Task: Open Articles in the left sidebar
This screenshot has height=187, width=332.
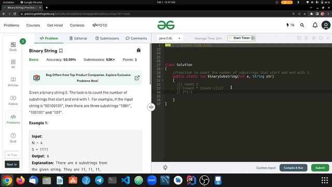Action: [x=13, y=82]
